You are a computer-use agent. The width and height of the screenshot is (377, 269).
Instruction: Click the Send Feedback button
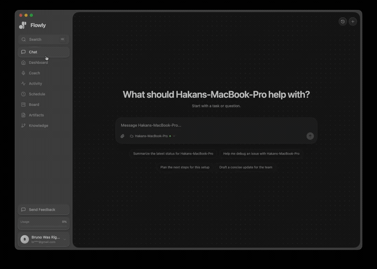(44, 209)
